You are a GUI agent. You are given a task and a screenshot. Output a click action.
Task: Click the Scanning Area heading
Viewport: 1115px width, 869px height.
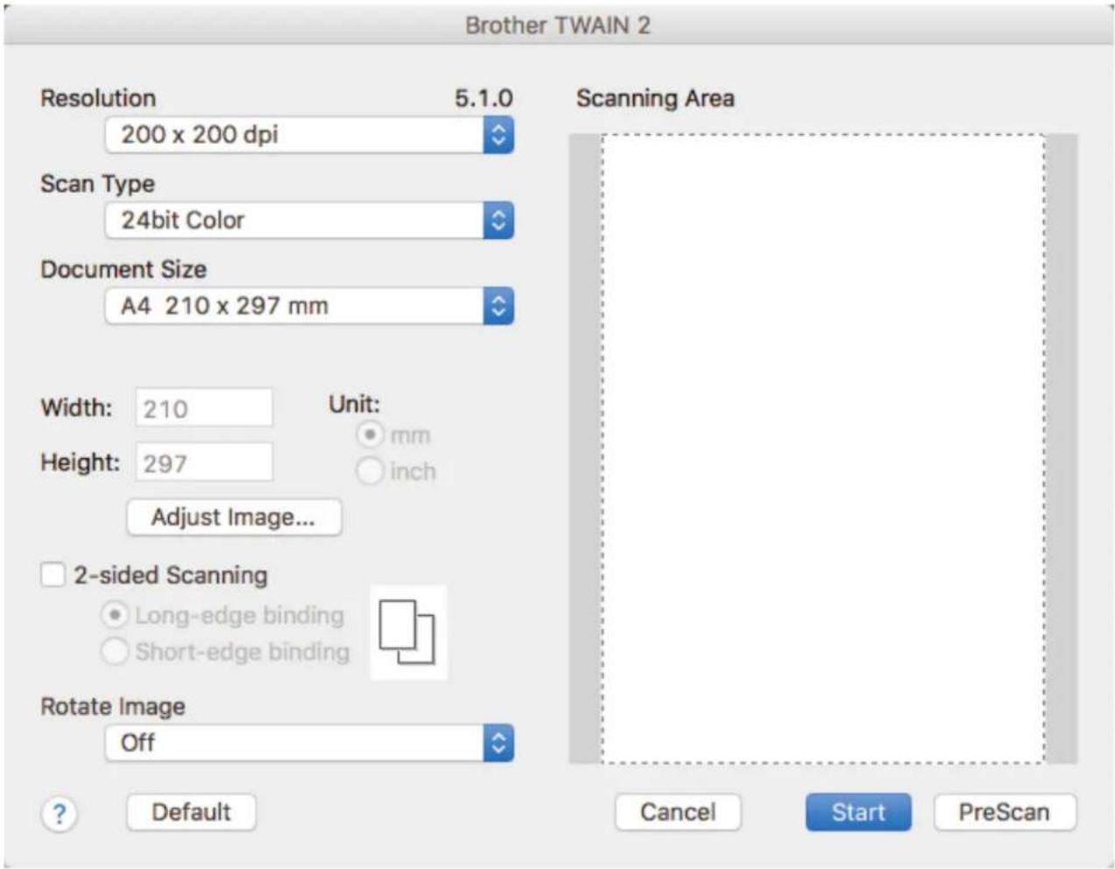(655, 98)
